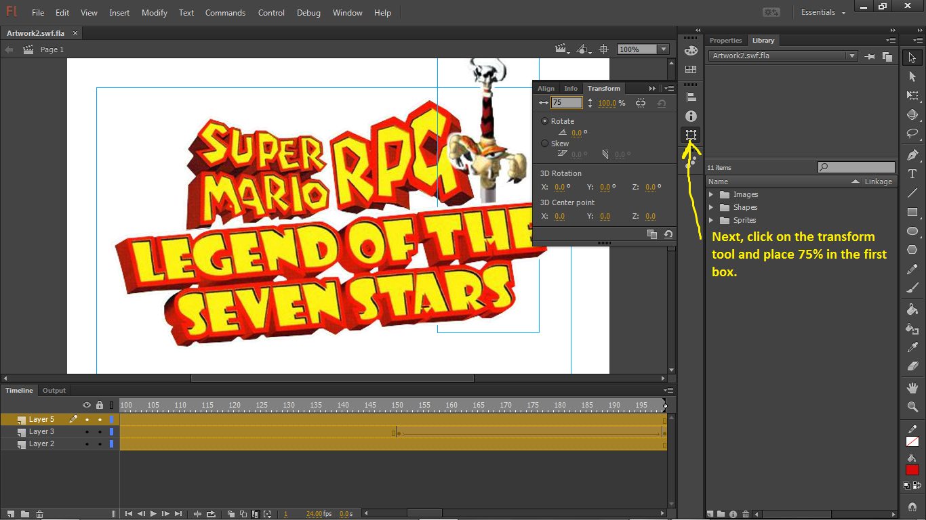Select the Brush tool
This screenshot has height=520, width=926.
click(x=912, y=288)
